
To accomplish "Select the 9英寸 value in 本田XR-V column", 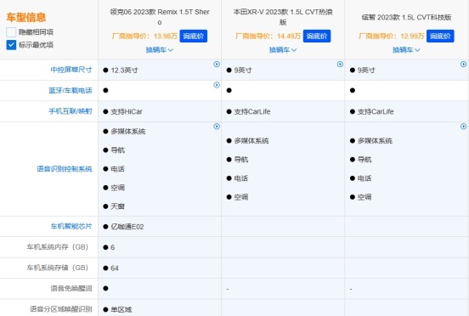I will tap(243, 71).
